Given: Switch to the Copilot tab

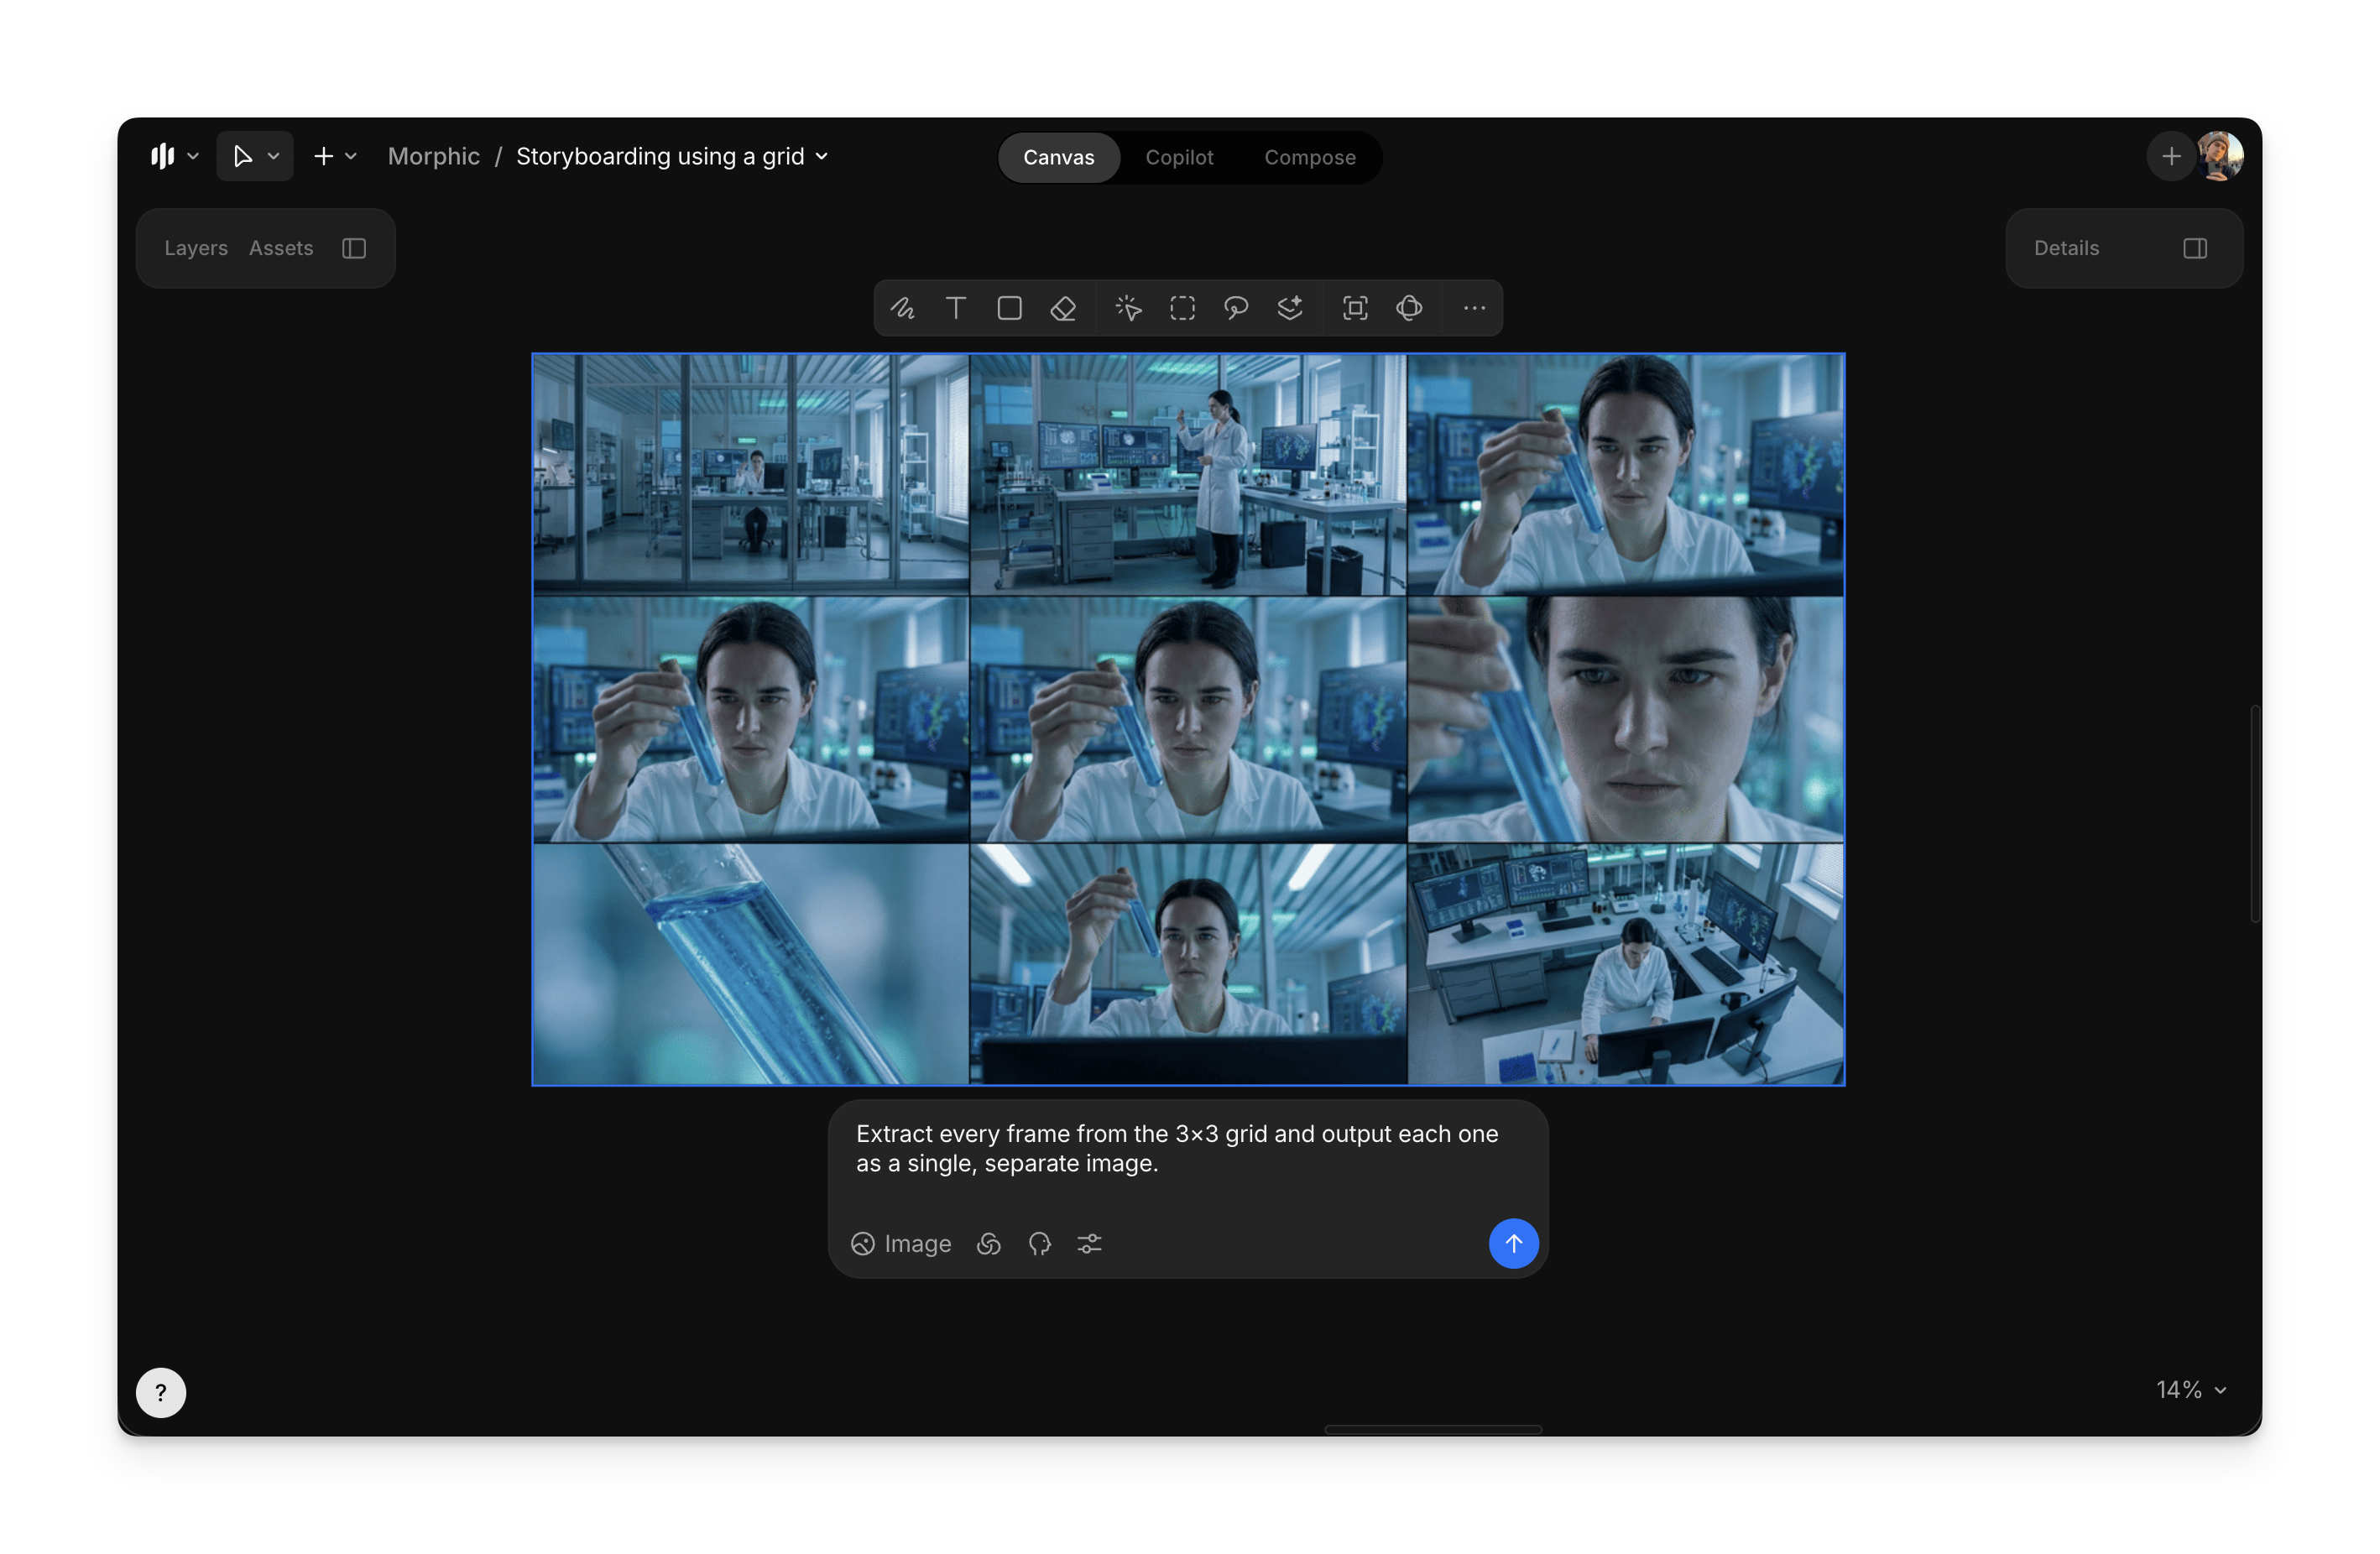Looking at the screenshot, I should (1179, 158).
